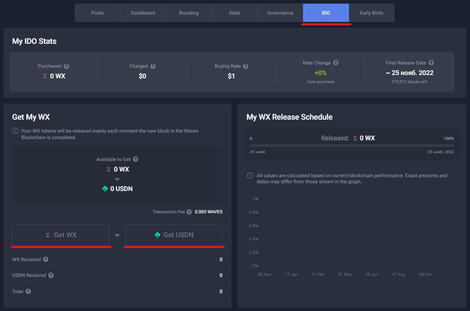Open the Pools tab
Screen dimensions: 470x311
[97, 13]
